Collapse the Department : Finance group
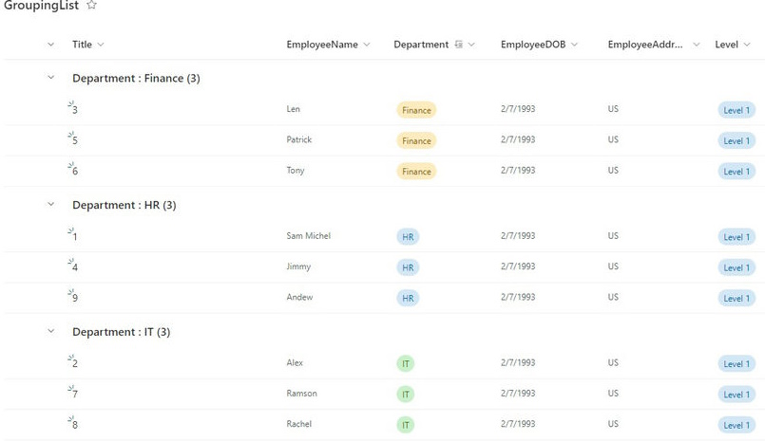This screenshot has width=765, height=441. [50, 78]
